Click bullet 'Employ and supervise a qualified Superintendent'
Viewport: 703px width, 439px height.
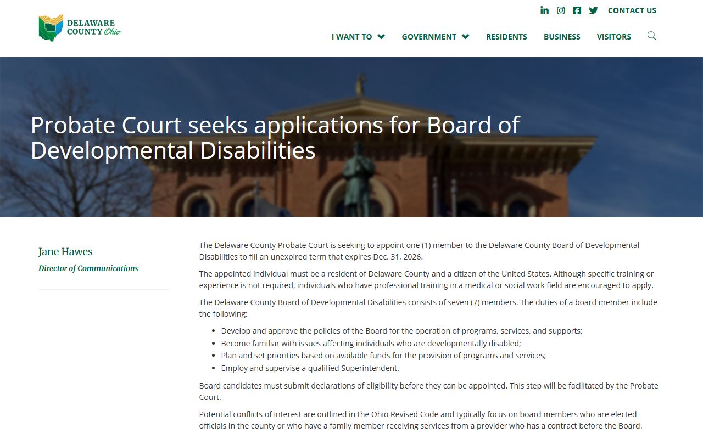[x=310, y=368]
